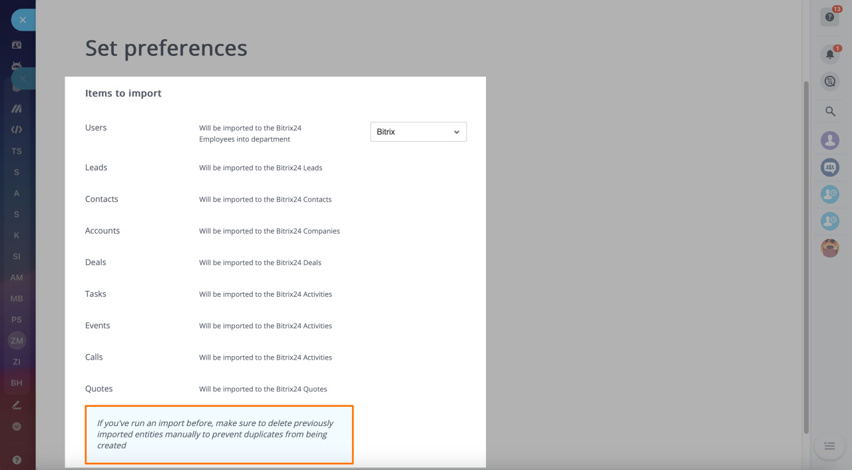The height and width of the screenshot is (470, 852).
Task: Select the AM sidebar item
Action: pos(17,278)
